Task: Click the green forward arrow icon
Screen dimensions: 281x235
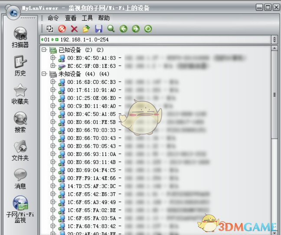Action: click(136, 29)
